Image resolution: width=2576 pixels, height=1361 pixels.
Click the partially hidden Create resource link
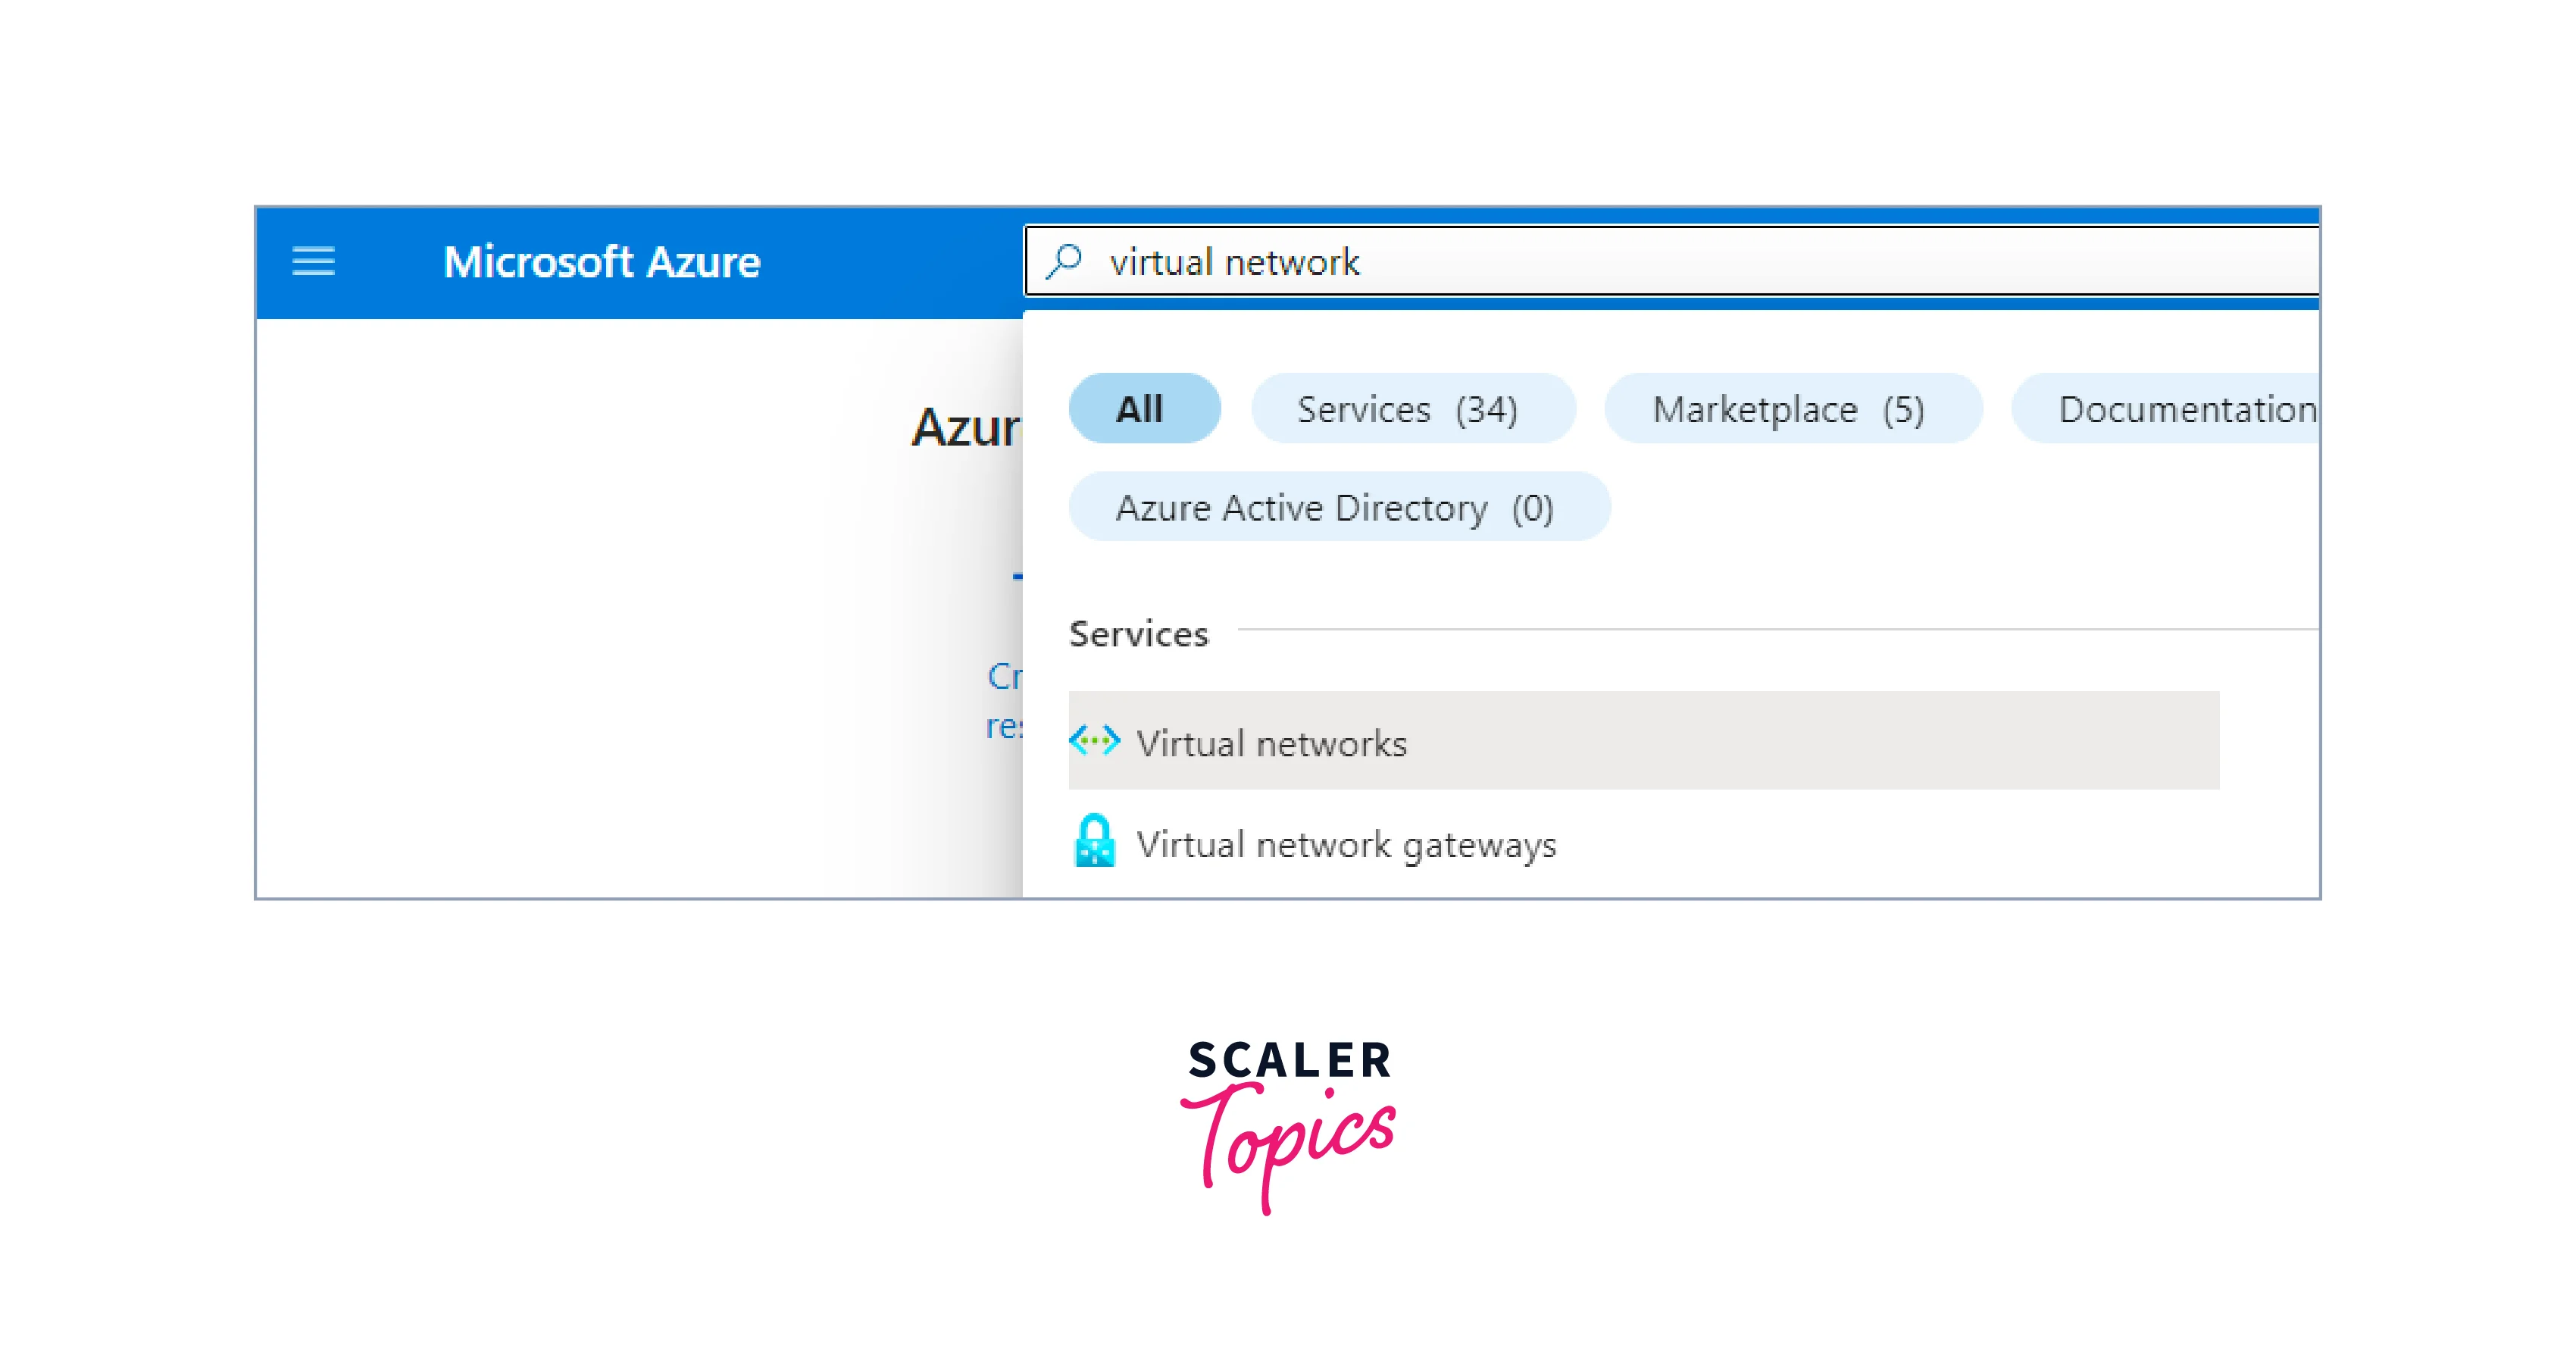1004,700
